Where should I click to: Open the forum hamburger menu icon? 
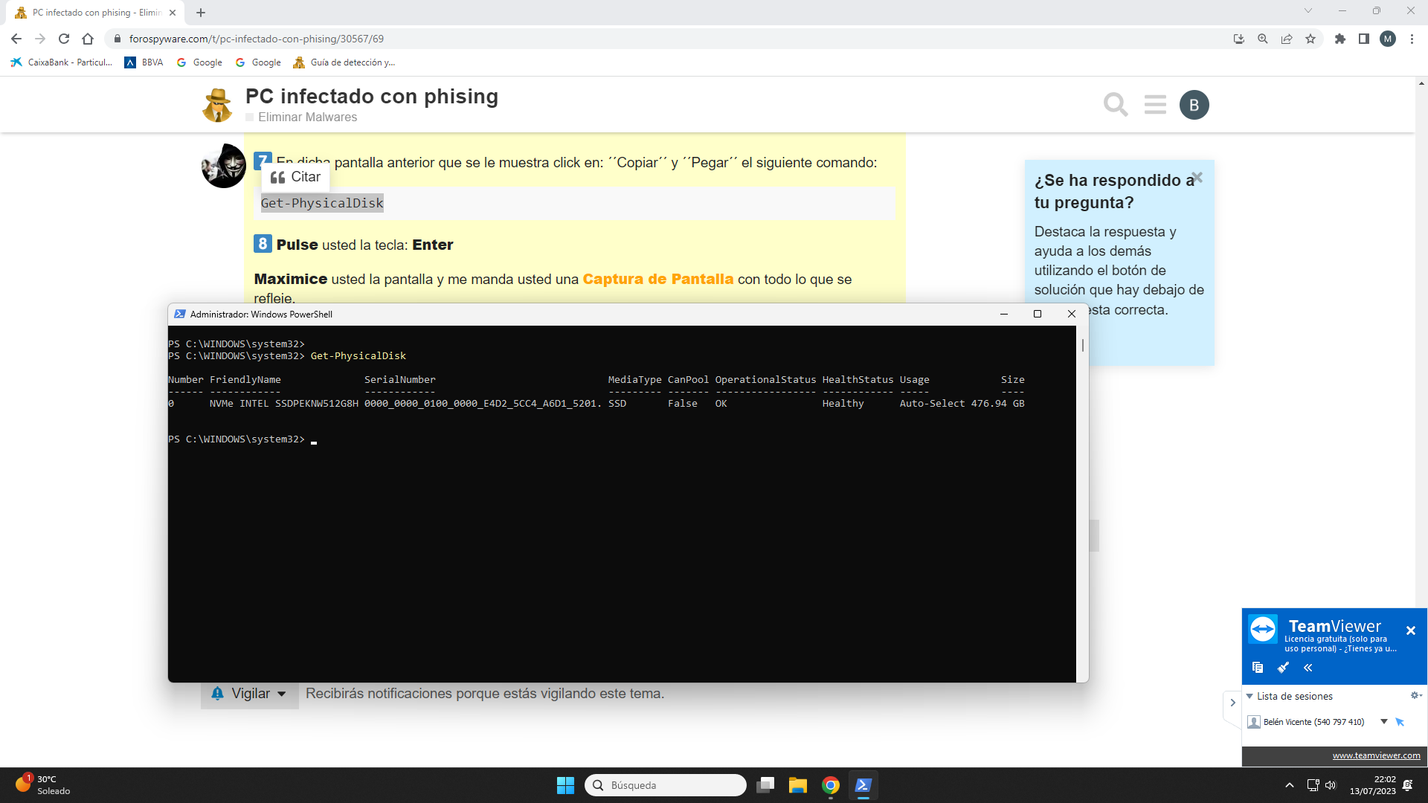(x=1155, y=105)
